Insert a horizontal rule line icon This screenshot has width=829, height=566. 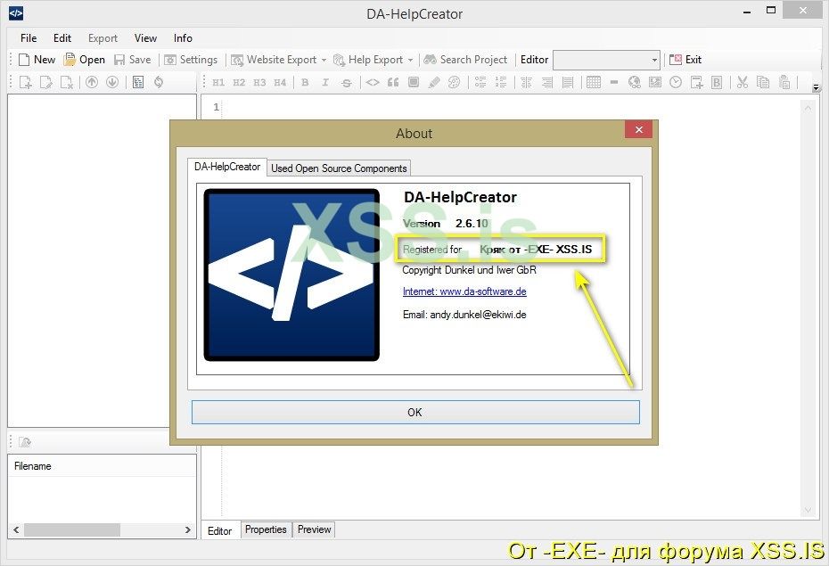click(x=614, y=82)
